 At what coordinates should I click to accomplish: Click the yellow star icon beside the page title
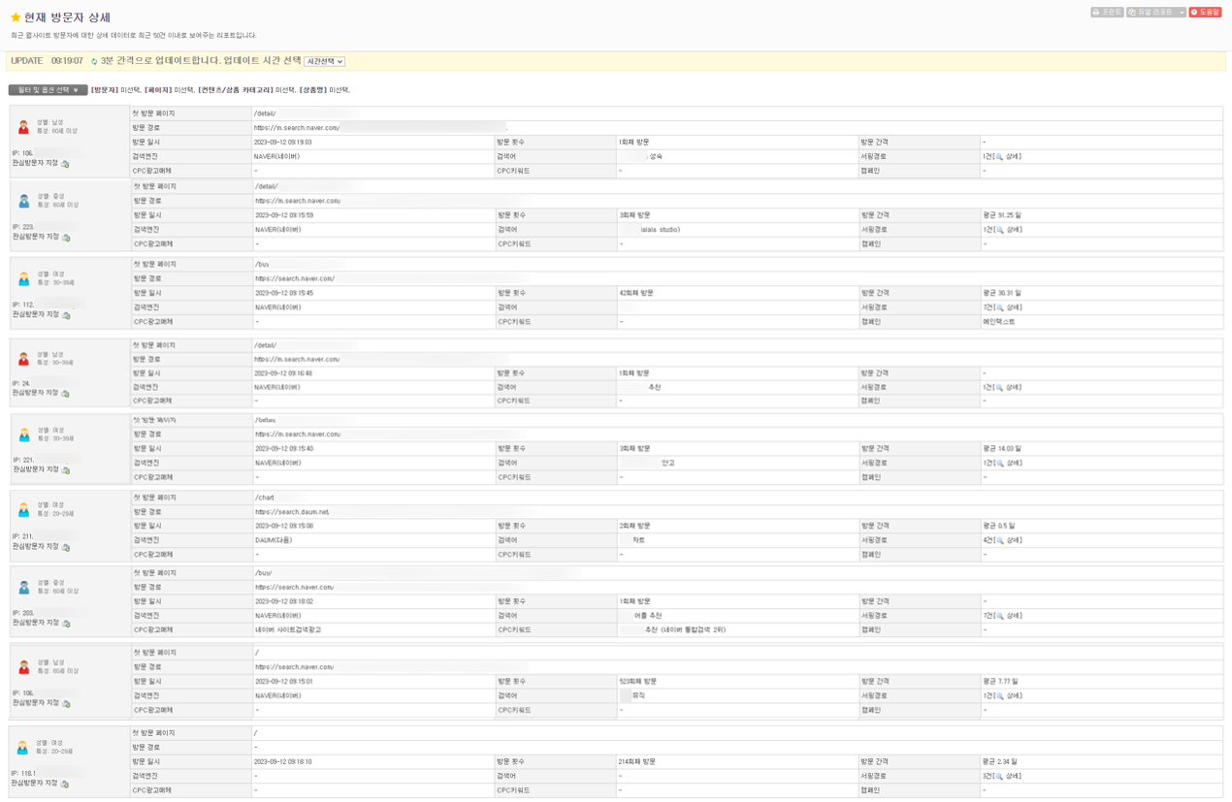pos(16,17)
